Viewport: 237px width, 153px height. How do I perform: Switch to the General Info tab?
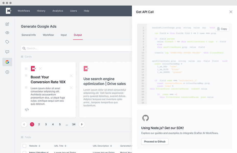[x=29, y=35]
